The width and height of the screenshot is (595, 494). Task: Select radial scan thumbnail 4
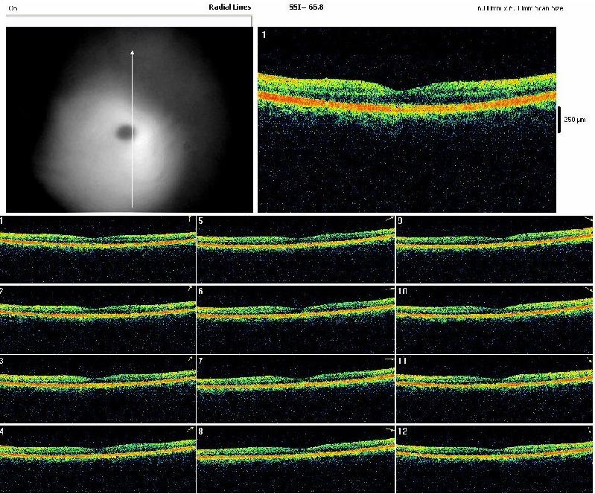point(98,459)
